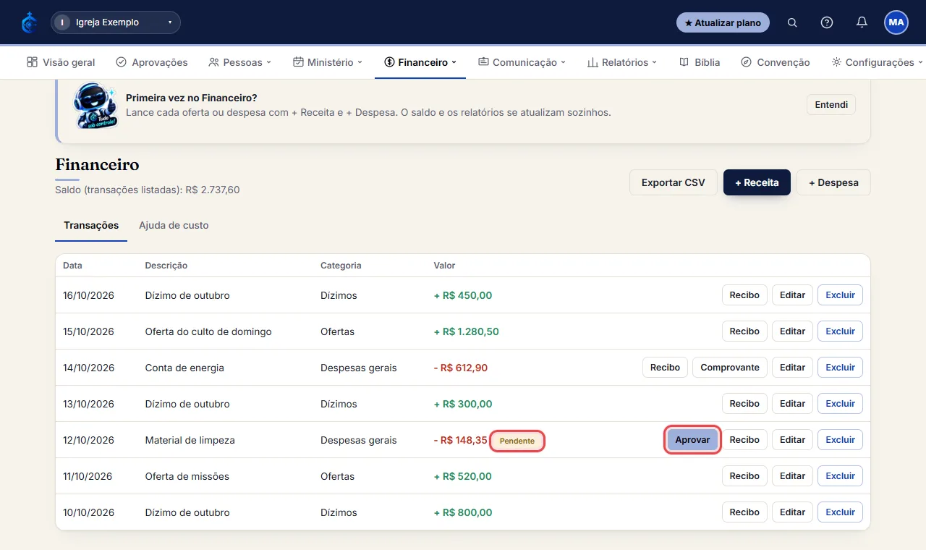This screenshot has width=926, height=550.
Task: Add a new expense with + Despesa
Action: tap(833, 182)
